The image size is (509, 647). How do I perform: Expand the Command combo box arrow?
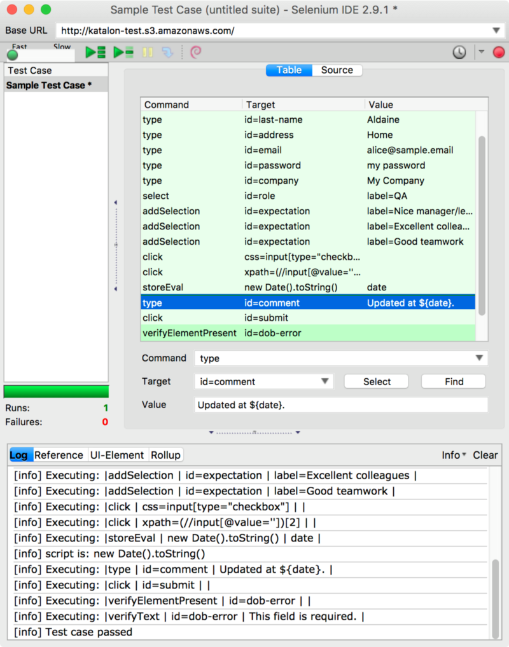coord(479,358)
